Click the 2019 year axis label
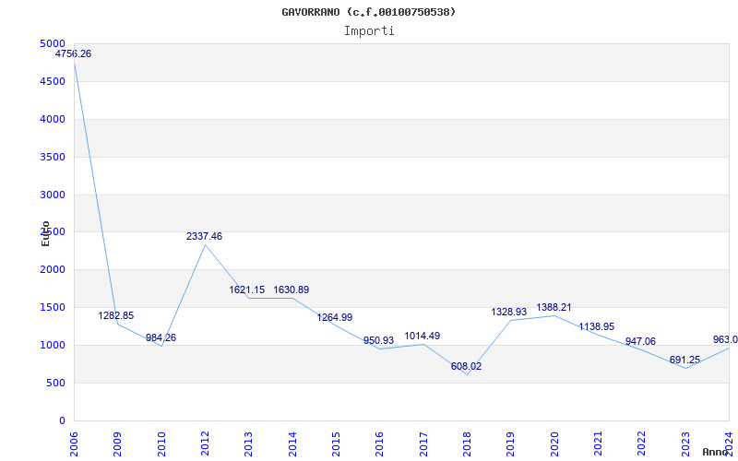This screenshot has height=461, width=738. click(511, 443)
